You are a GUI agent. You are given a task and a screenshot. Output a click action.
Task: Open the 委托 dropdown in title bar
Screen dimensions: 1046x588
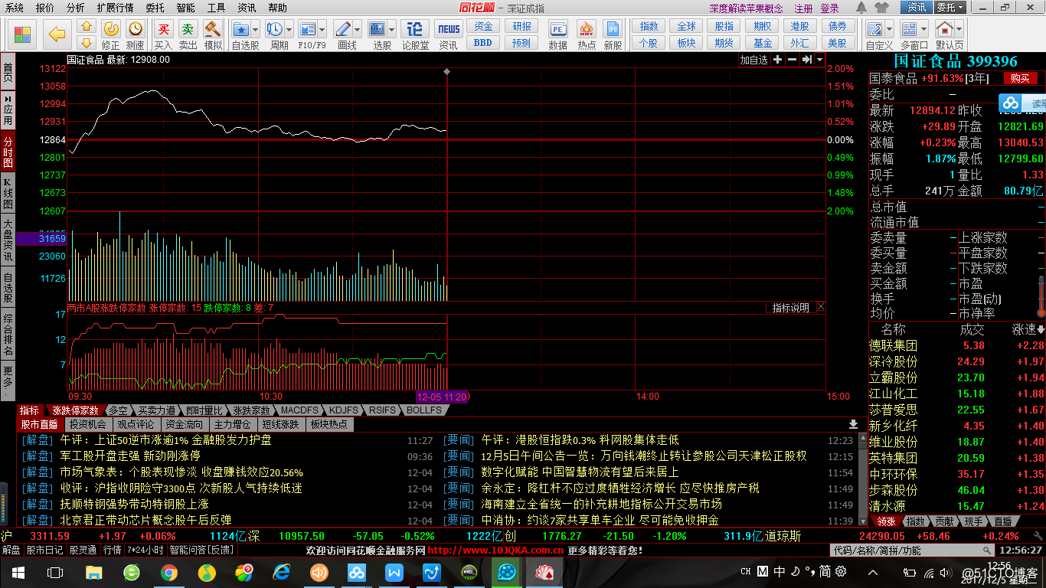pyautogui.click(x=950, y=8)
